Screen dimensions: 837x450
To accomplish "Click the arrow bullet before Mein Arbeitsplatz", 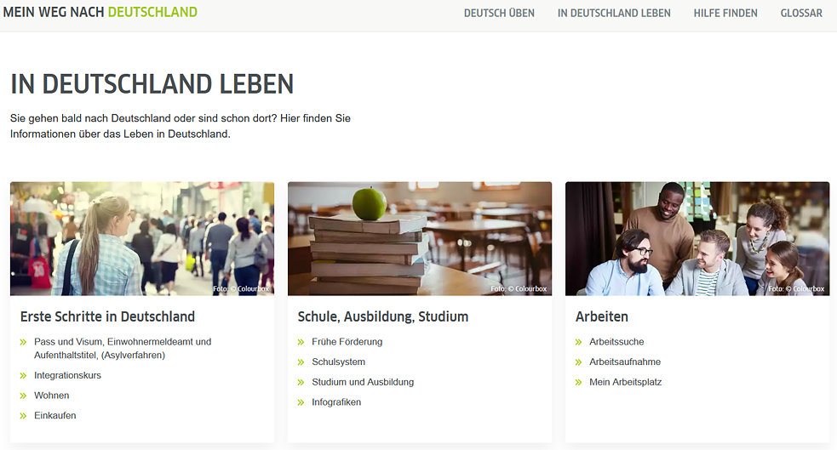I will pos(578,383).
